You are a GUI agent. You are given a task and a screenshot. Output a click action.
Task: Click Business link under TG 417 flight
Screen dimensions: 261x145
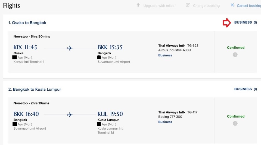pos(165,122)
